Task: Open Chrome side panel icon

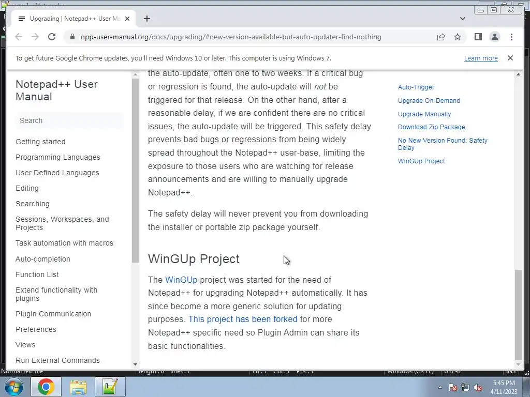Action: point(478,37)
